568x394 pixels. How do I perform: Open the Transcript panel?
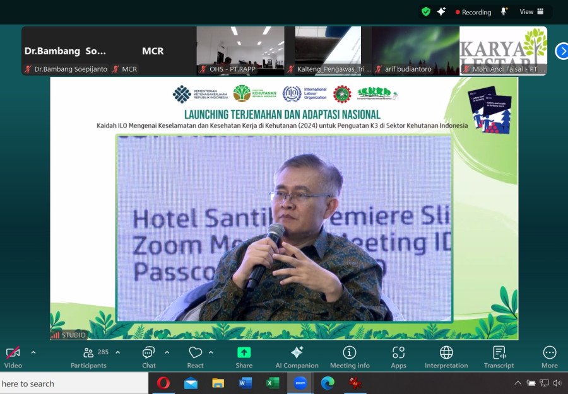pos(499,357)
